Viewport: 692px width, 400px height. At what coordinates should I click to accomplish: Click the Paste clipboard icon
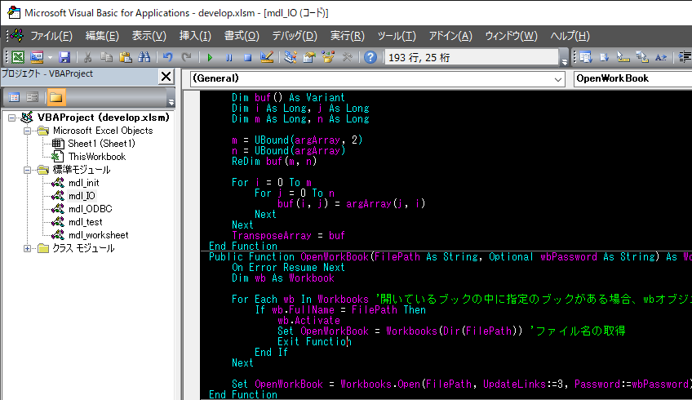pyautogui.click(x=126, y=57)
